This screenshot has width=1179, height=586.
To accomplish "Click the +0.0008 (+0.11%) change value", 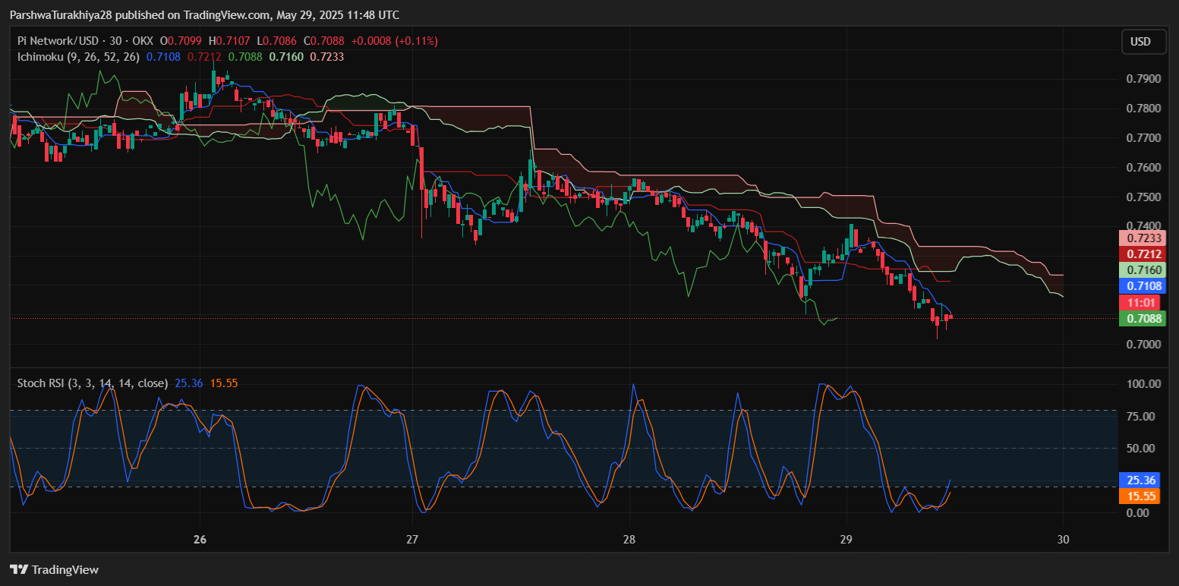I will point(393,41).
